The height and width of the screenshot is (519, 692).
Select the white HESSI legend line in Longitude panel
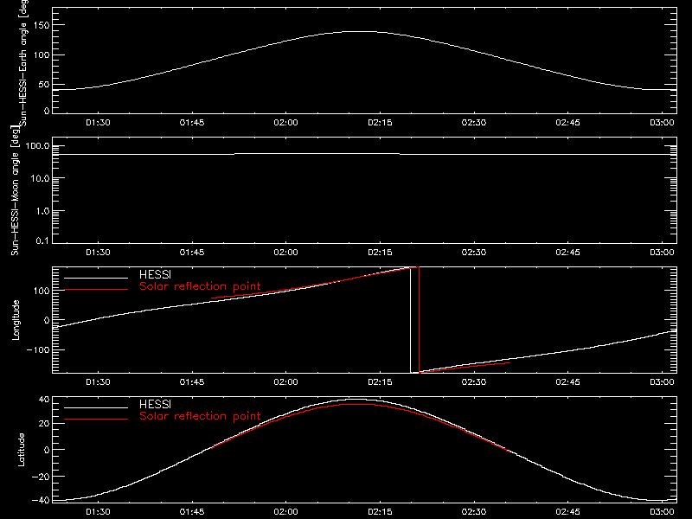pos(96,278)
